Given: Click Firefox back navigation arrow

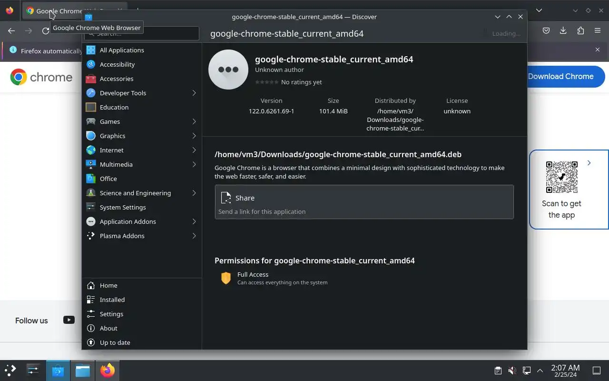Looking at the screenshot, I should click(11, 30).
